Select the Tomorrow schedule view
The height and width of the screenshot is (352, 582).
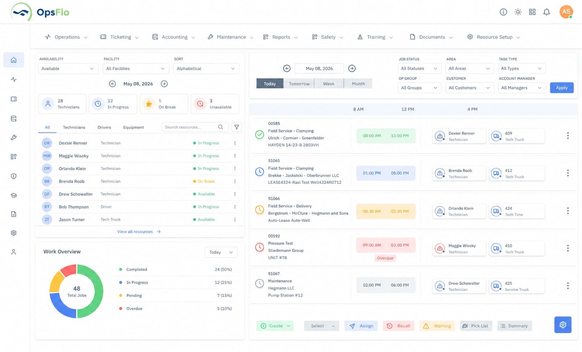[299, 84]
